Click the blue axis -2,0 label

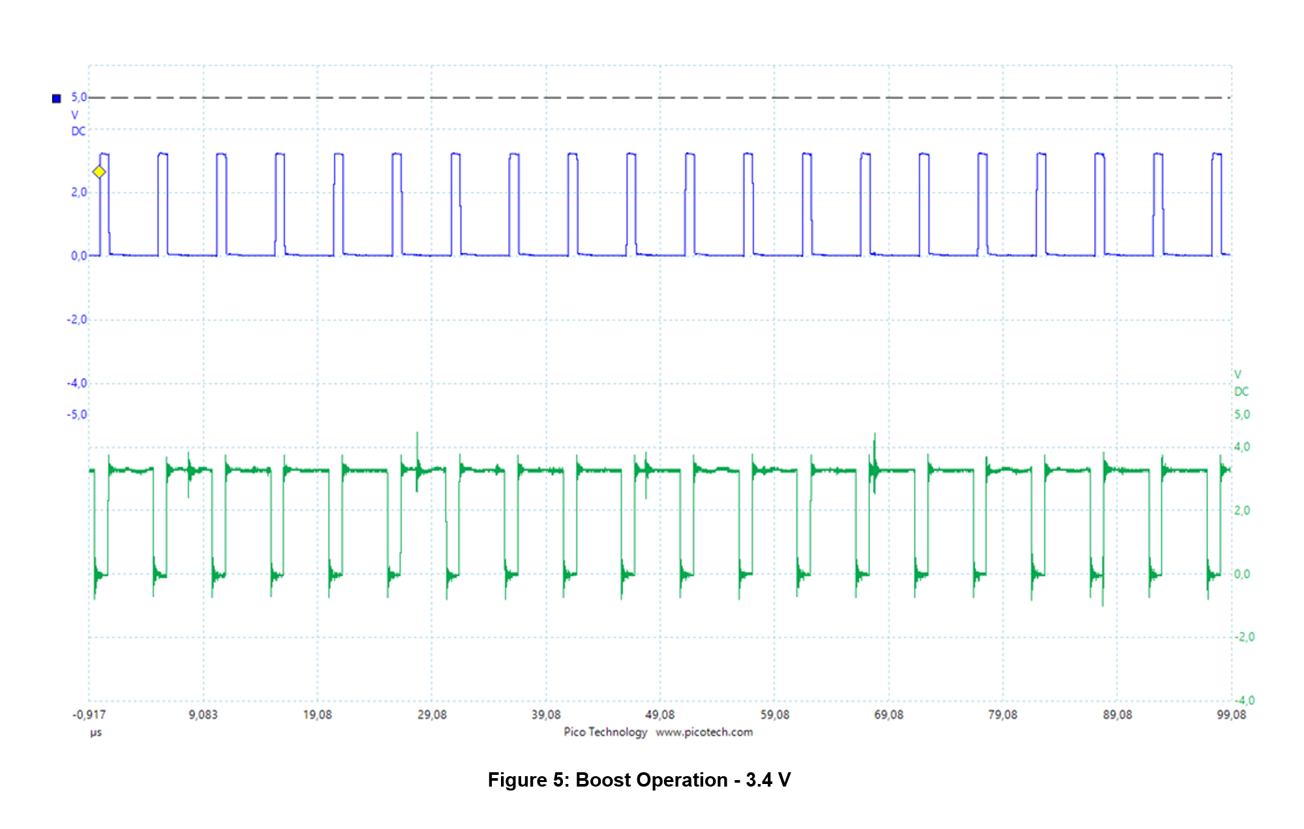[x=76, y=319]
